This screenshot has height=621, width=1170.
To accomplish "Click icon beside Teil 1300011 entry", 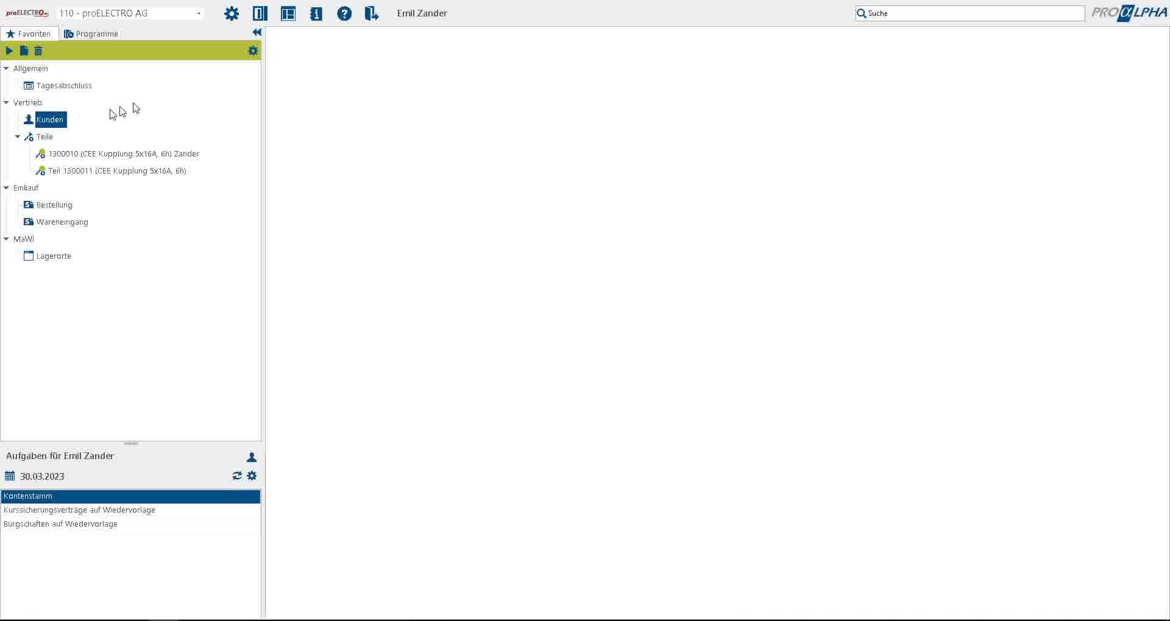I will (x=41, y=170).
